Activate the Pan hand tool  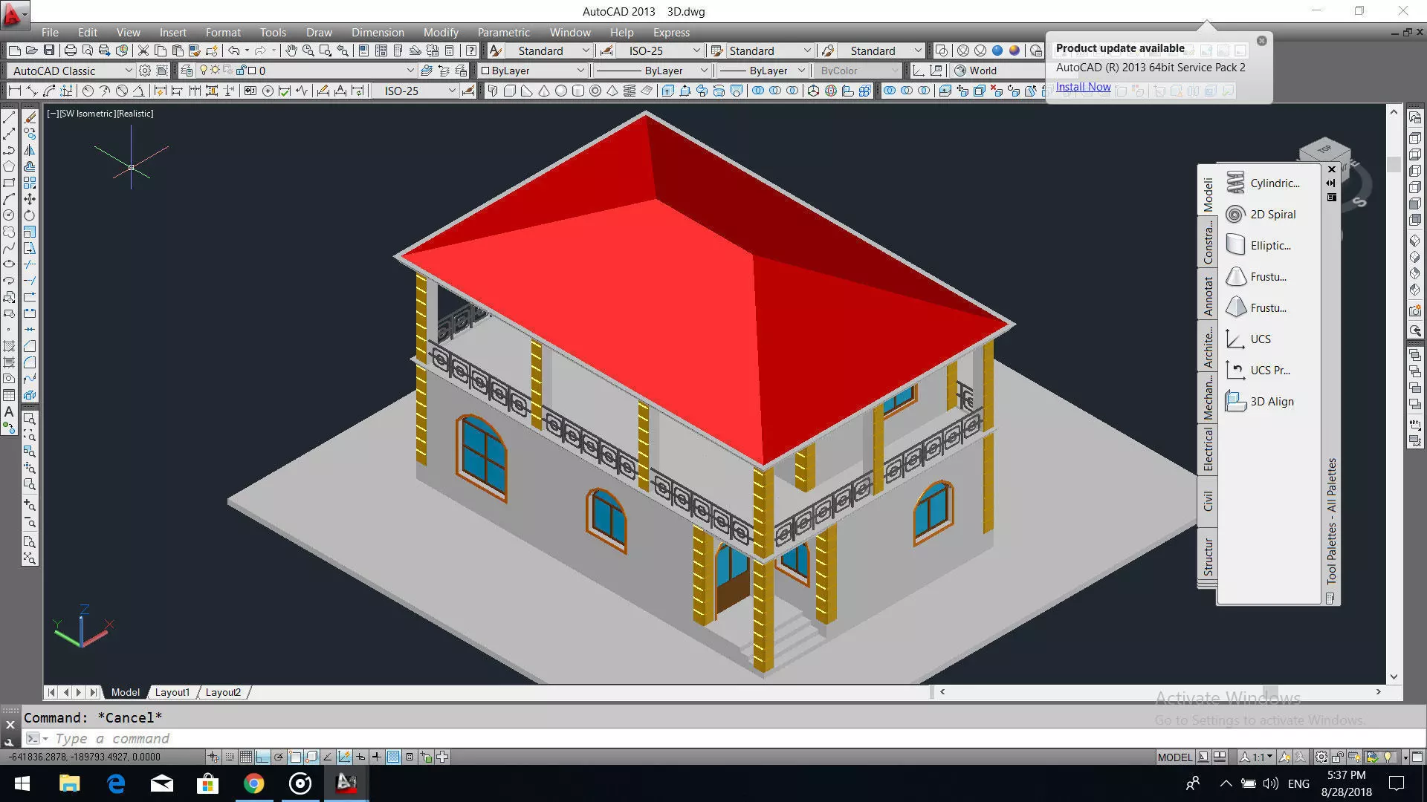291,50
